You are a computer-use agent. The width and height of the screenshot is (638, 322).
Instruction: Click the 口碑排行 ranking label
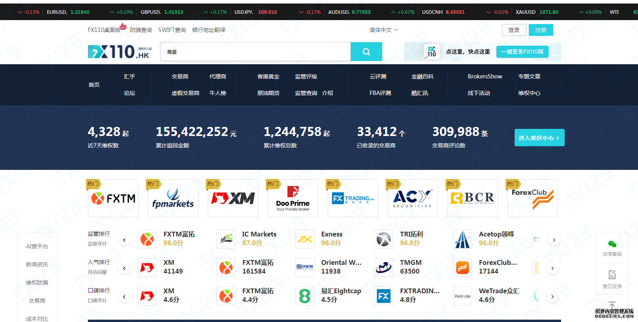point(99,290)
